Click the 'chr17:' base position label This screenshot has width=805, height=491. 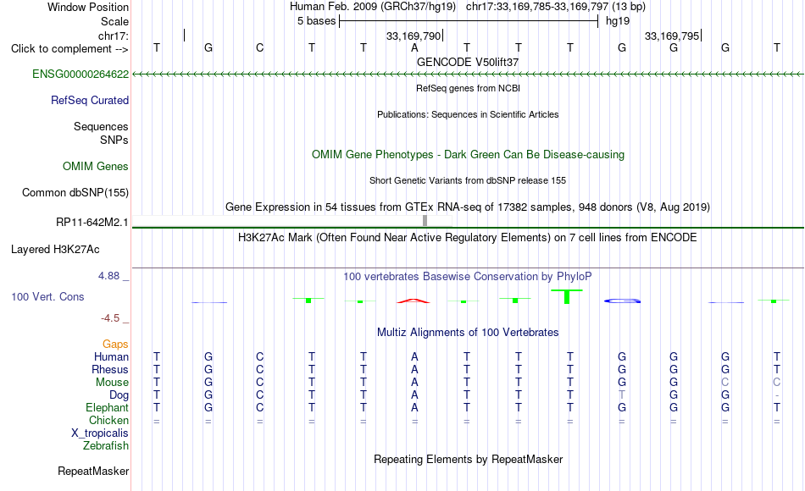113,36
